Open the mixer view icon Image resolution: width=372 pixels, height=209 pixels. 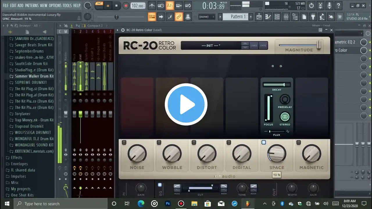tap(286, 17)
